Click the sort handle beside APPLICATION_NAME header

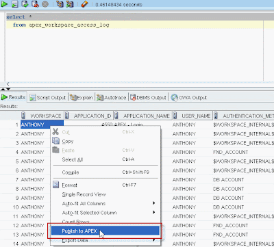[x=116, y=116]
